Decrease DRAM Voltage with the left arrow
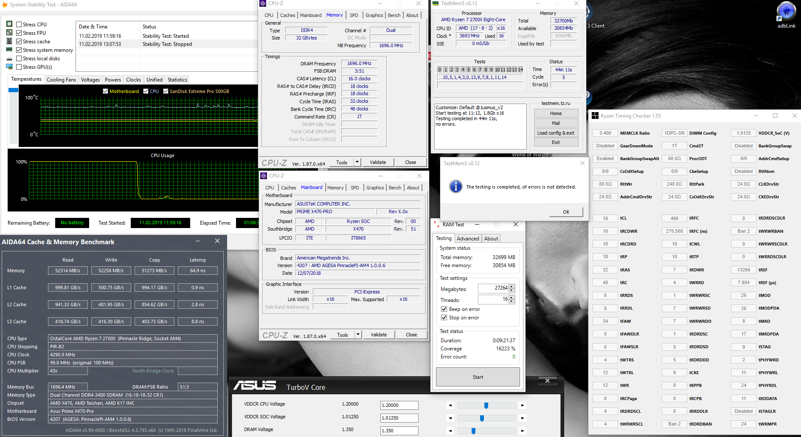This screenshot has width=801, height=437. click(x=450, y=431)
